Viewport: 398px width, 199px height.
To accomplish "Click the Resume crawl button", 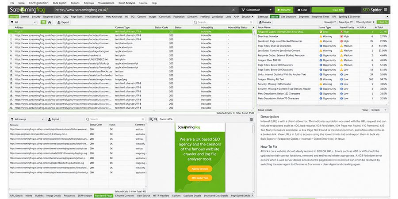I will click(x=284, y=10).
